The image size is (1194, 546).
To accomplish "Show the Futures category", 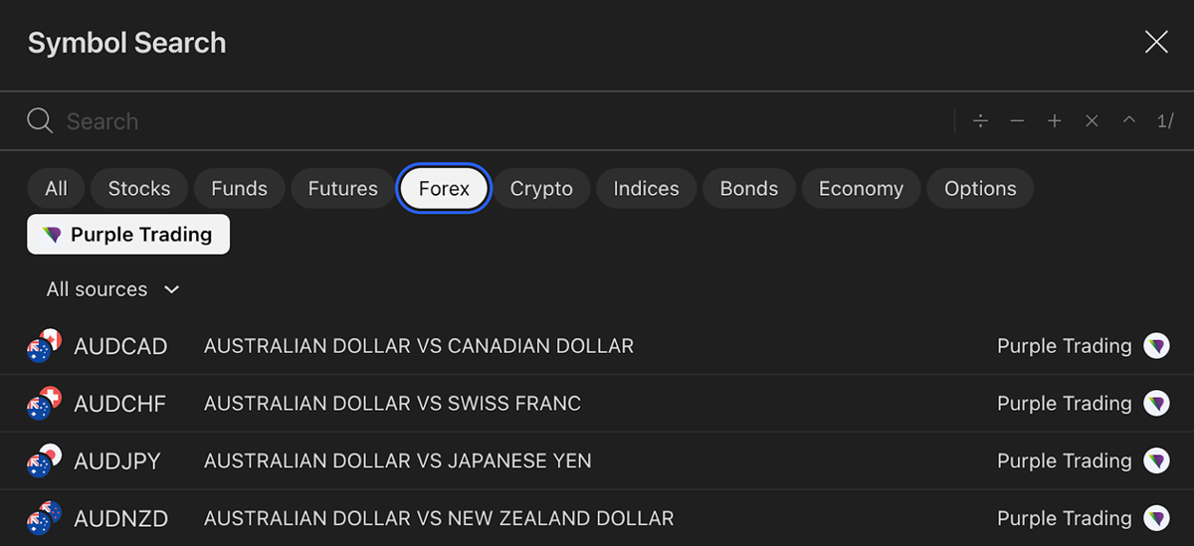I will (x=342, y=189).
